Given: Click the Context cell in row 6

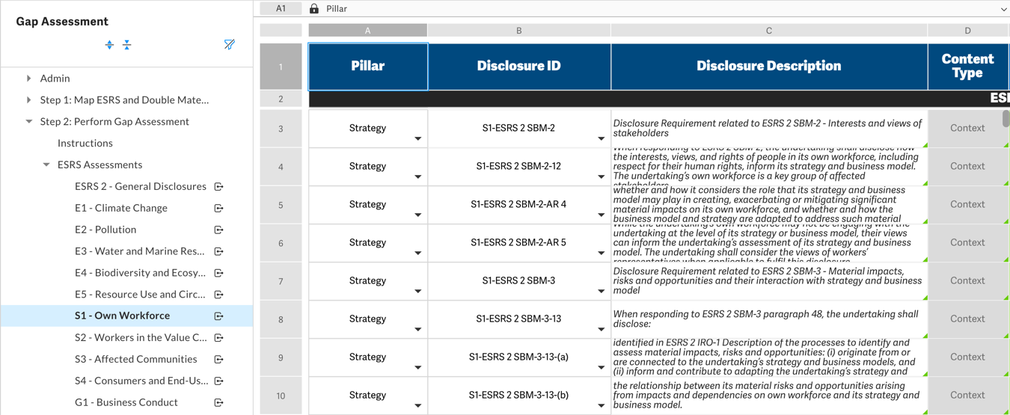Looking at the screenshot, I should click(x=967, y=242).
